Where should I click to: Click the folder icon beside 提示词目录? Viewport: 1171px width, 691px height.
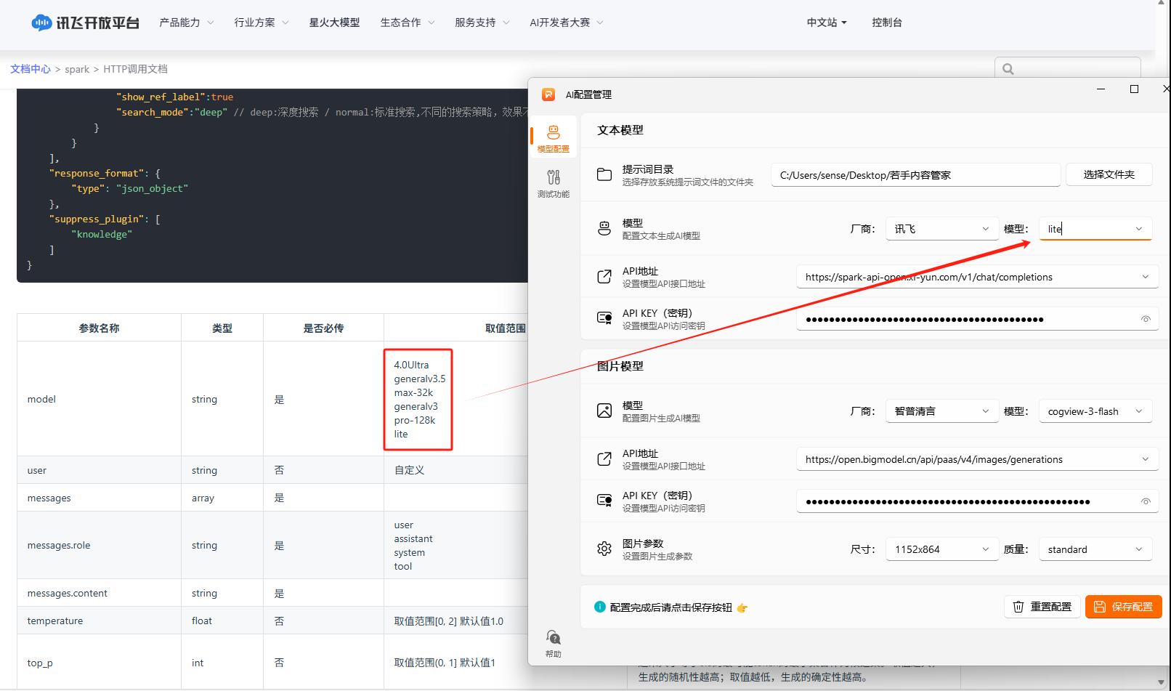tap(604, 174)
